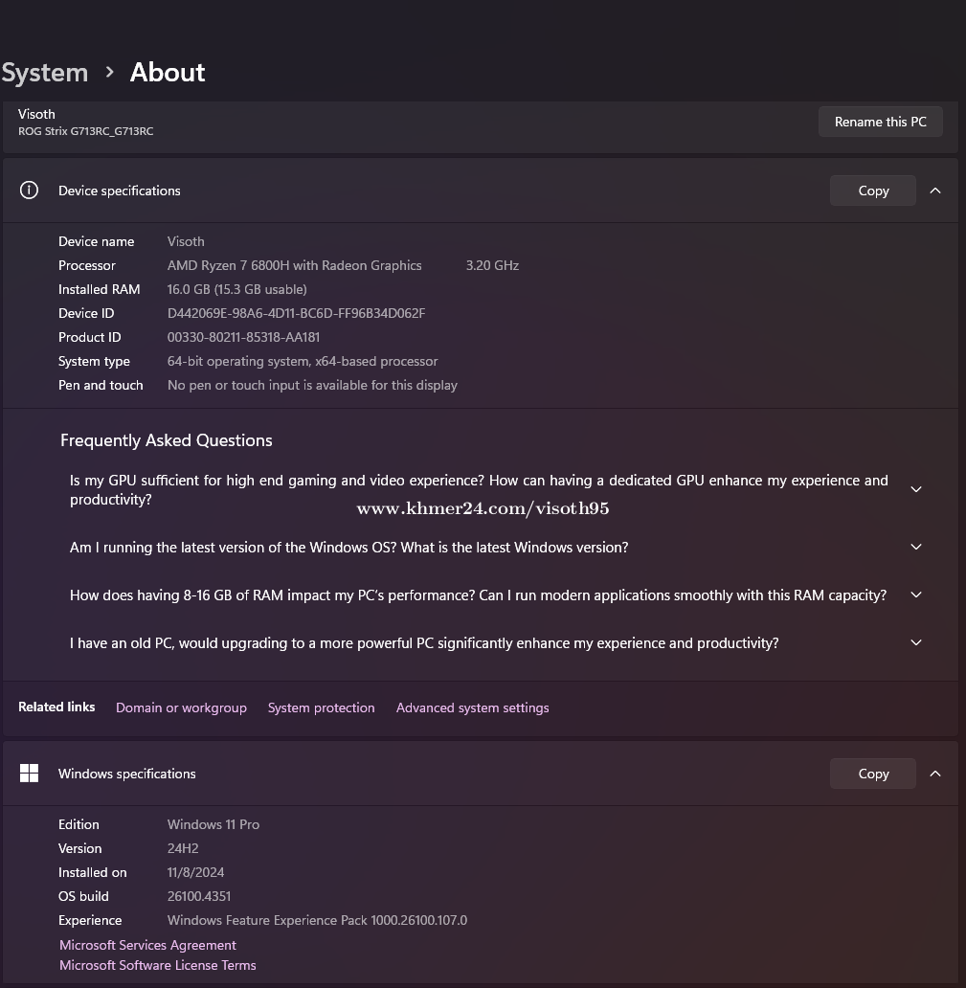This screenshot has height=988, width=966.
Task: Open Advanced system settings link
Action: pos(473,707)
